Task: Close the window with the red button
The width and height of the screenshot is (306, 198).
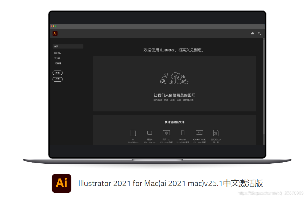Action: (x=51, y=26)
